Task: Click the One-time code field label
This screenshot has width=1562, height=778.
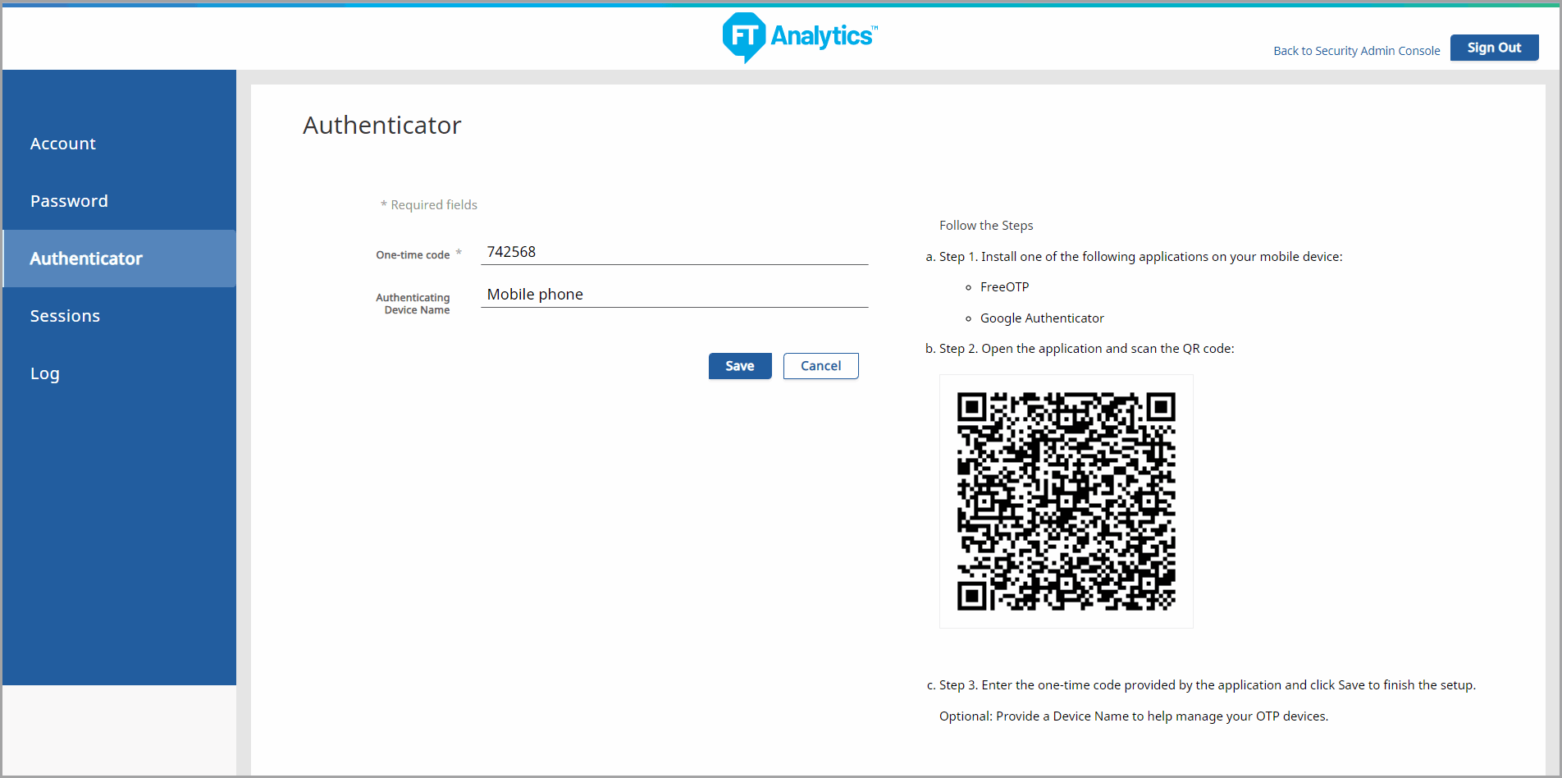Action: click(413, 255)
